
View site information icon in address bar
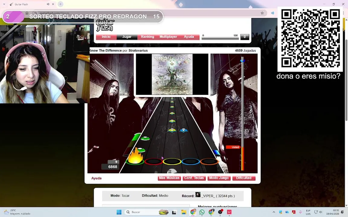tap(36, 13)
